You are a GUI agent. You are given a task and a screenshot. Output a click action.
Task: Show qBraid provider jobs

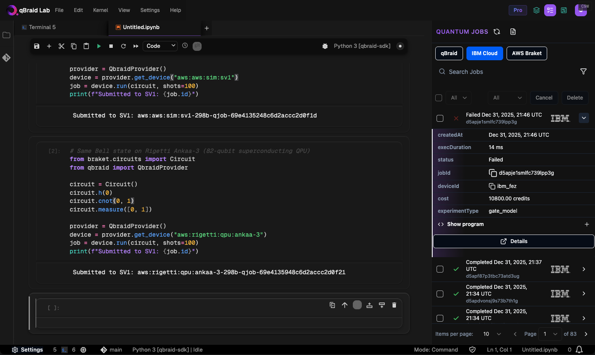449,53
